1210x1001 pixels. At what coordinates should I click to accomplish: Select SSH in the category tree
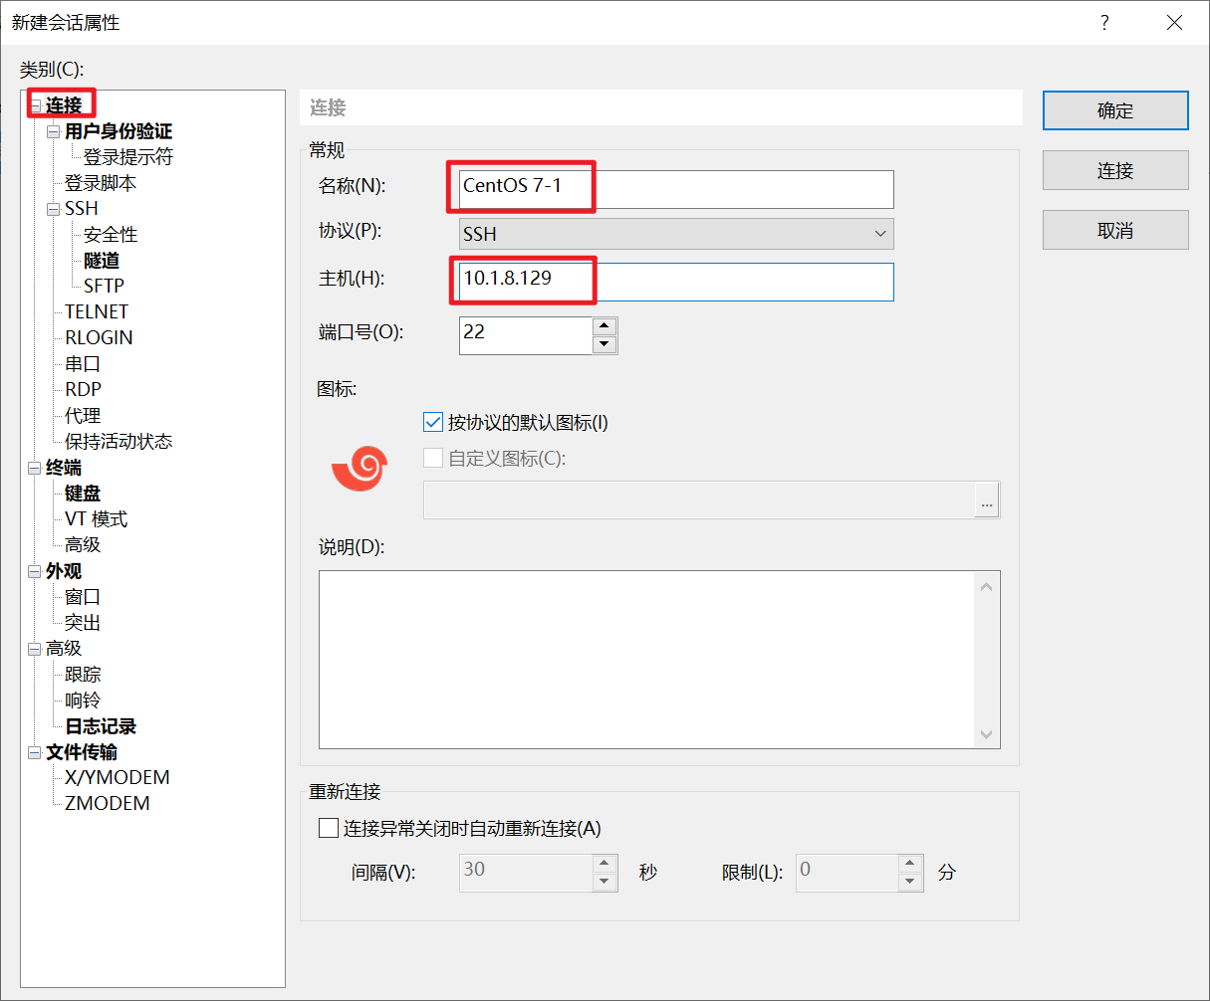(x=82, y=209)
